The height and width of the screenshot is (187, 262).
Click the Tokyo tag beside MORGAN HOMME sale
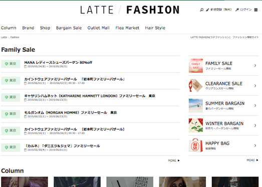pos(11,114)
